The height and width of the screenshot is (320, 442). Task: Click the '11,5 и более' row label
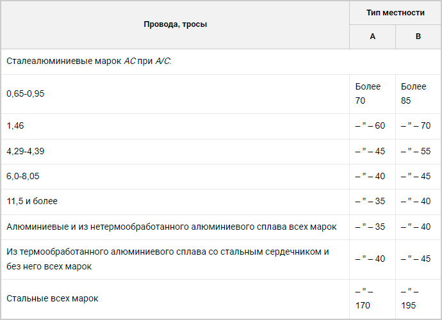click(32, 201)
